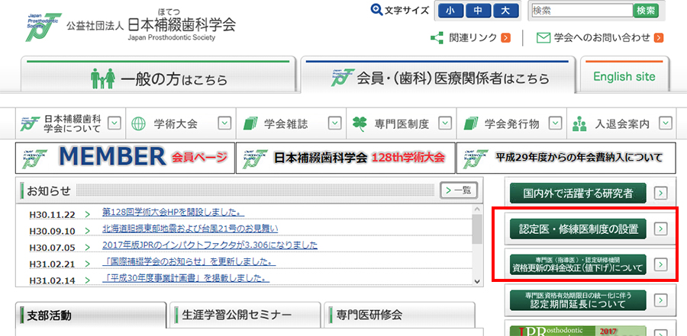Image resolution: width=687 pixels, height=336 pixels.
Task: Expand dropdown arrow for 学会発行物
Action: [556, 123]
